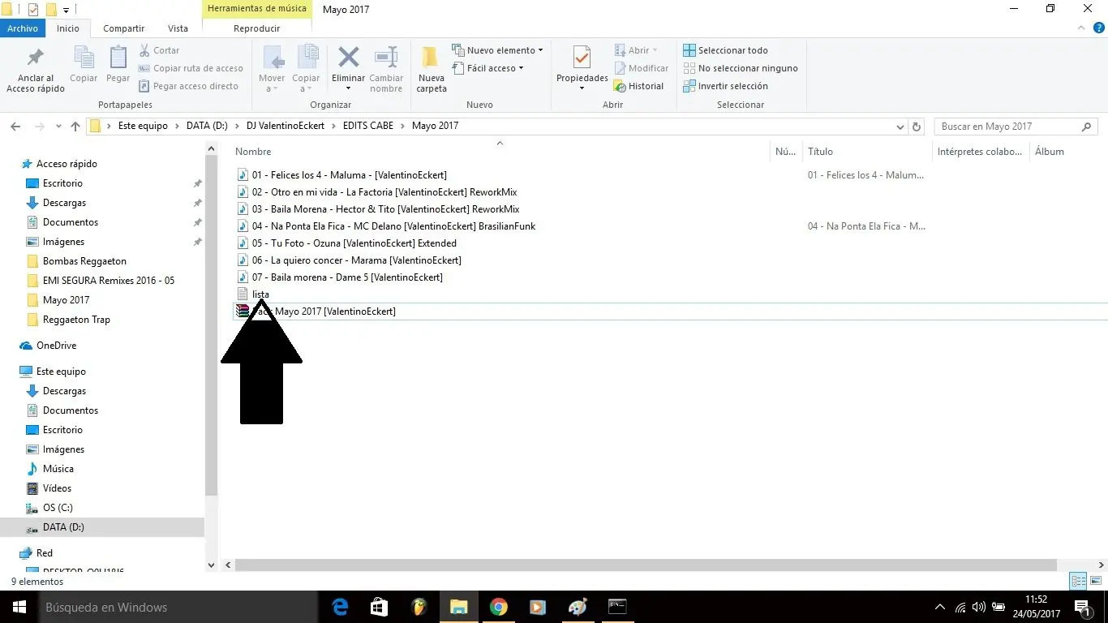Expand the address bar history dropdown
Image resolution: width=1108 pixels, height=623 pixels.
click(x=900, y=127)
